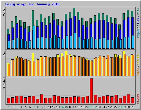Click the 'Hits' legend label
Viewport: 141px width, 110px height.
click(x=138, y=11)
